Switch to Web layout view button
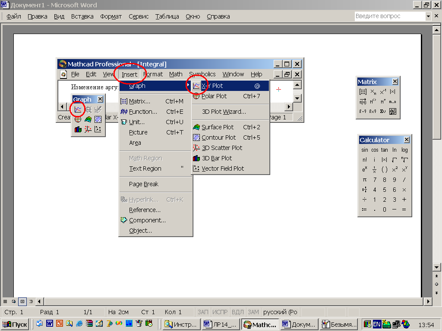The image size is (442, 331). click(13, 301)
